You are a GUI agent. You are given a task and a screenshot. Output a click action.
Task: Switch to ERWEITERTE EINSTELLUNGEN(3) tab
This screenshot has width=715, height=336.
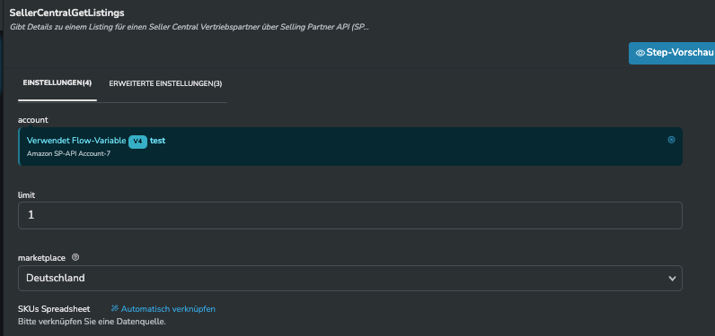[x=165, y=83]
